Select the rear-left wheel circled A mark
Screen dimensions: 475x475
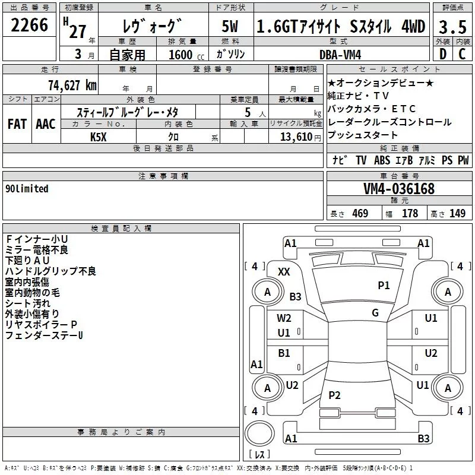pyautogui.click(x=267, y=388)
